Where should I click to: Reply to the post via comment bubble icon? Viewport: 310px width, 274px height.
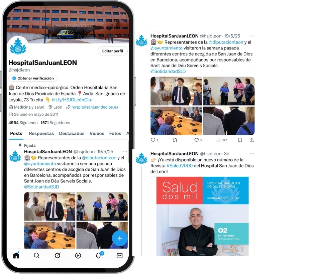pyautogui.click(x=154, y=140)
